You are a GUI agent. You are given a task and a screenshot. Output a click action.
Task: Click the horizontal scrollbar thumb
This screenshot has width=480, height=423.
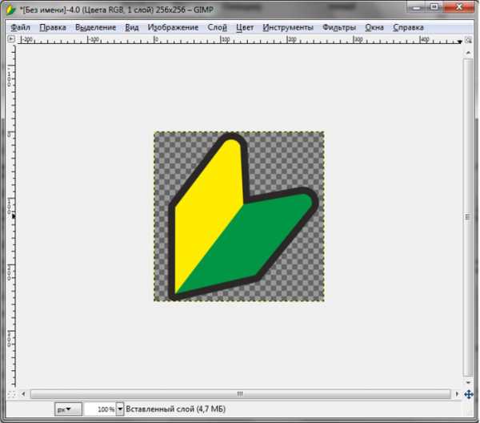pos(241,393)
